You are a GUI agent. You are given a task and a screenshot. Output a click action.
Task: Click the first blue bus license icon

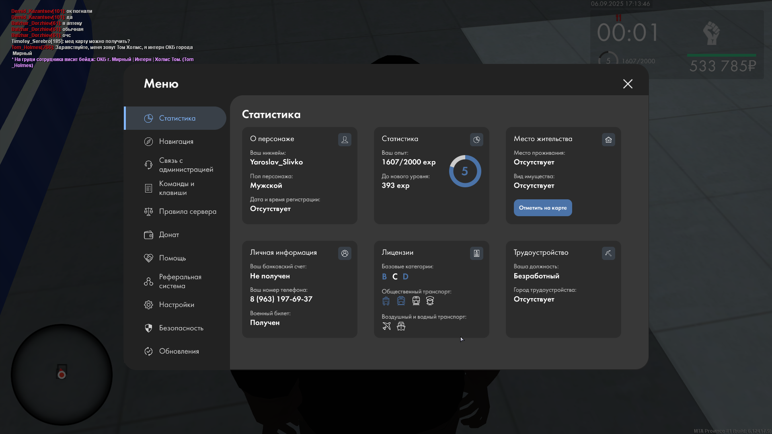pyautogui.click(x=386, y=301)
